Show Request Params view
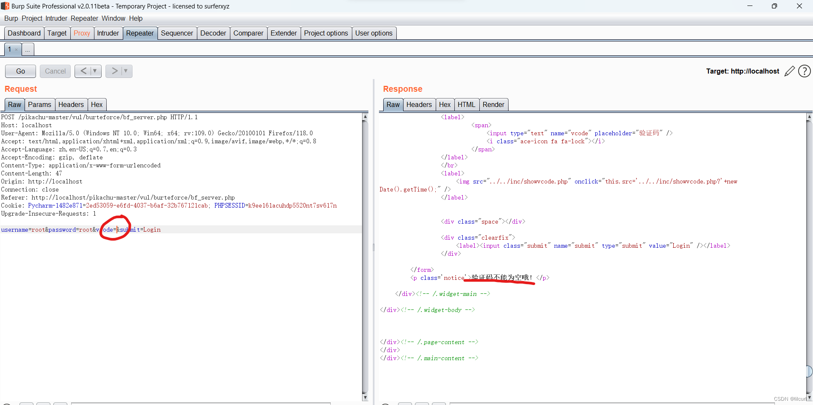The width and height of the screenshot is (813, 405). click(x=39, y=105)
